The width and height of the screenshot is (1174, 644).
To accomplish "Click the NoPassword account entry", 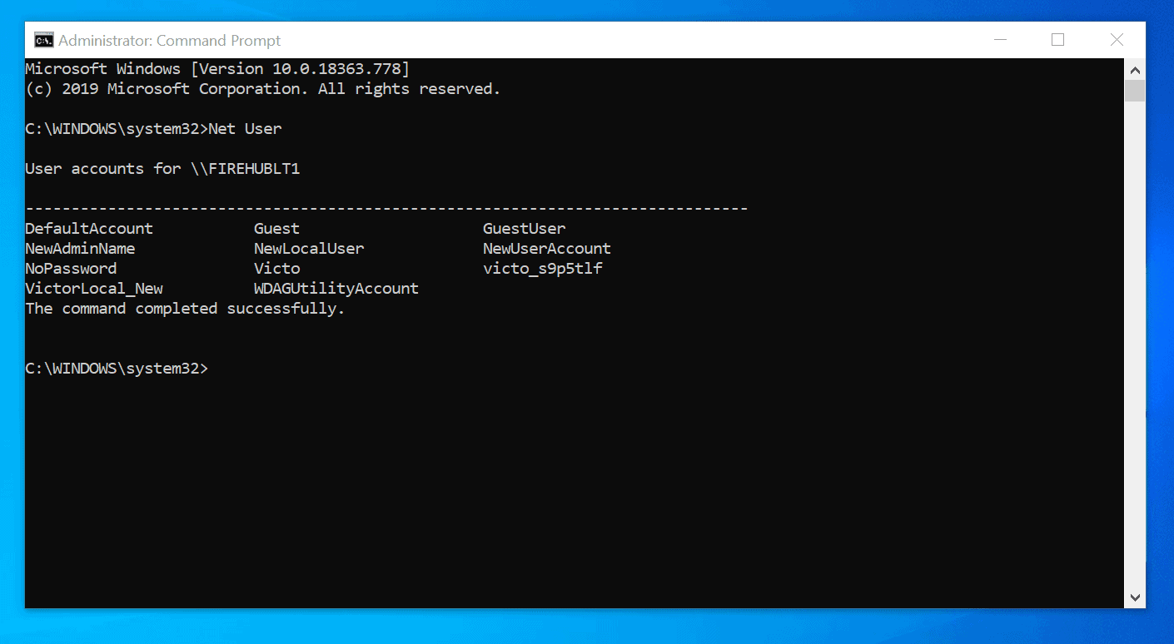I will 71,268.
